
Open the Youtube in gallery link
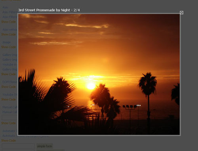pos(10,64)
